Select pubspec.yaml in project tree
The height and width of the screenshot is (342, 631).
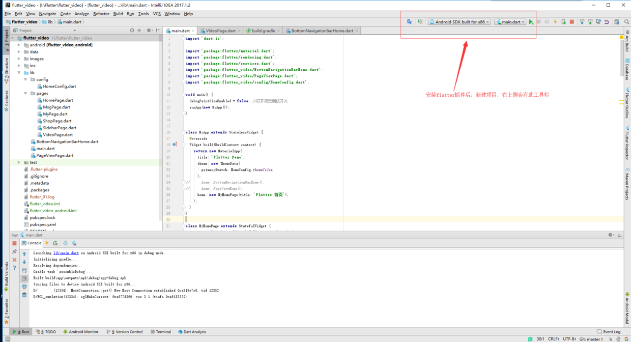click(x=40, y=224)
